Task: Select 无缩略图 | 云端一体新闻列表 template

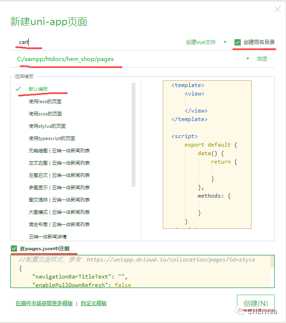Action: click(x=59, y=150)
